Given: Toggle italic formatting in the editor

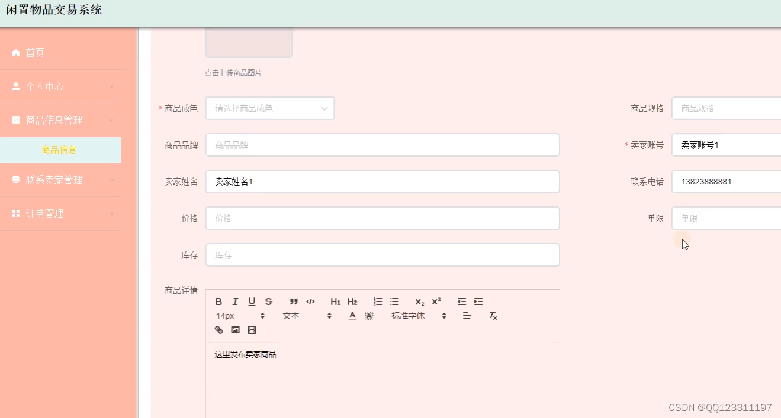Looking at the screenshot, I should (235, 302).
